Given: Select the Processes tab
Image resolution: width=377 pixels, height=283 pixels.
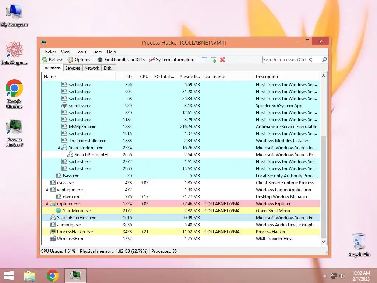Looking at the screenshot, I should (52, 68).
